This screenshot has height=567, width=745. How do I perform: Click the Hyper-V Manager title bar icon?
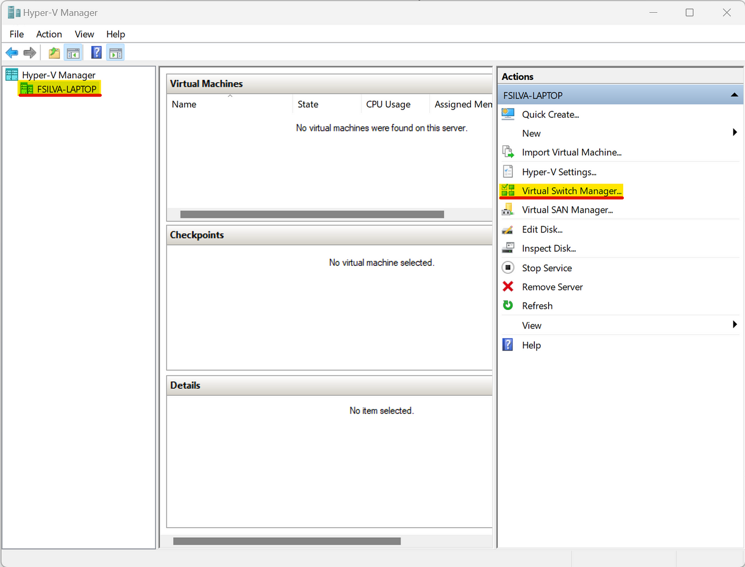[x=14, y=12]
